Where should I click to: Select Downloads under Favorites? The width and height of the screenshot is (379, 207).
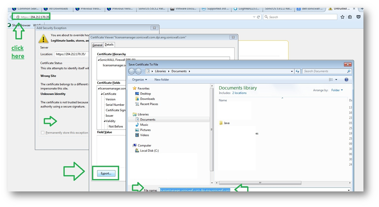click(x=147, y=99)
